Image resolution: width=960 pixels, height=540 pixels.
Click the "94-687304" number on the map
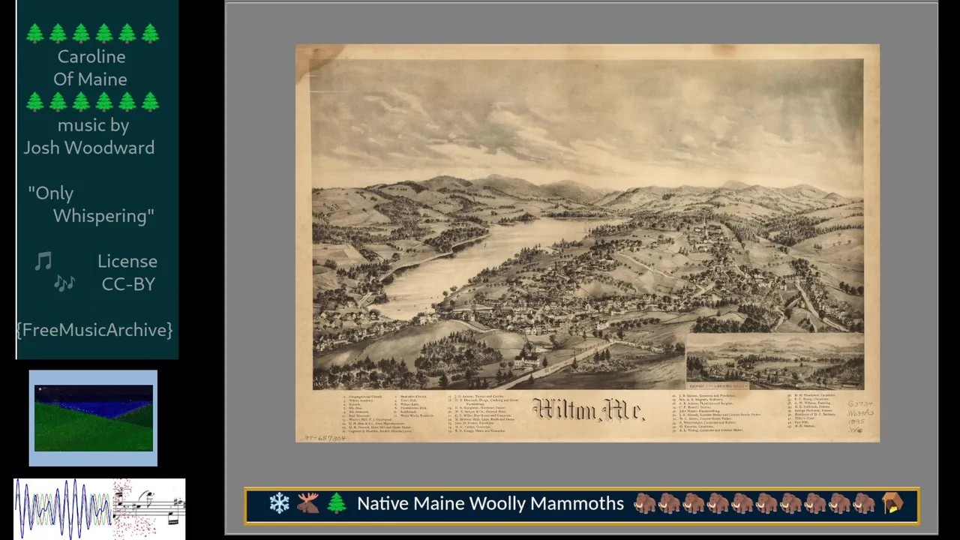coord(325,438)
